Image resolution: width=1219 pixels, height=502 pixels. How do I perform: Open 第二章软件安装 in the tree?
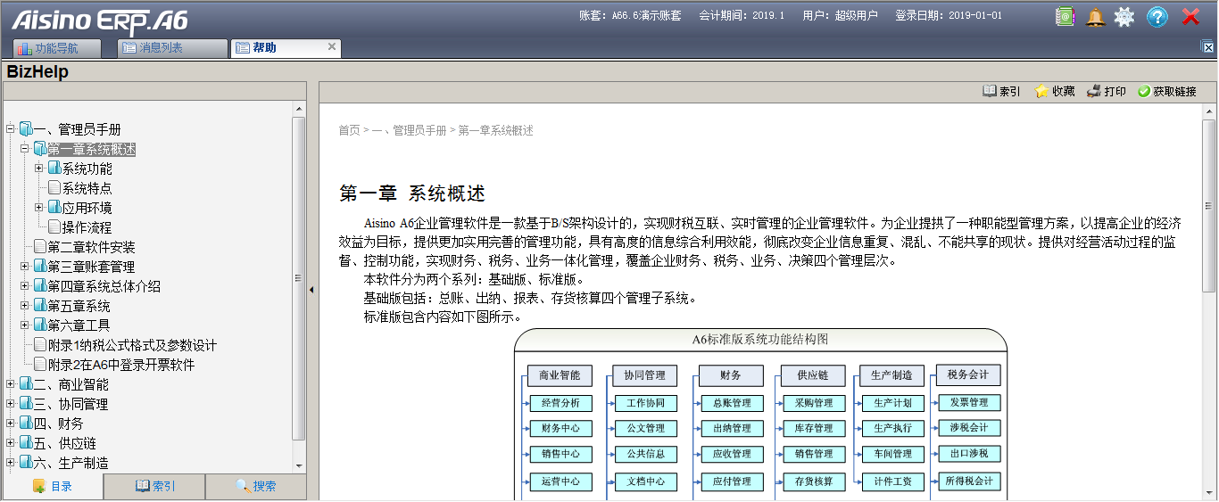[91, 247]
